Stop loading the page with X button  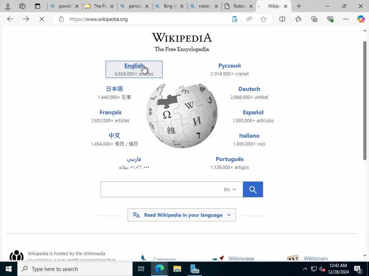42,19
